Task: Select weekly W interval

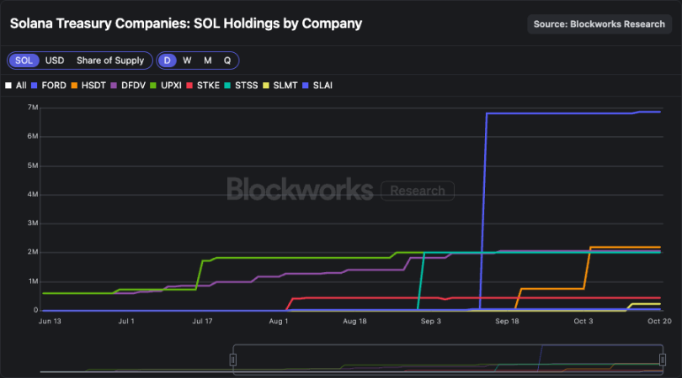Action: coord(187,60)
